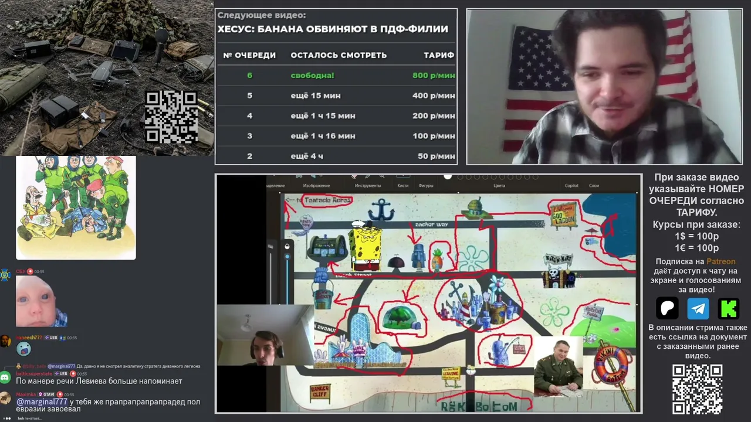Click the Maximka username in chat
Image resolution: width=751 pixels, height=422 pixels.
pyautogui.click(x=26, y=394)
